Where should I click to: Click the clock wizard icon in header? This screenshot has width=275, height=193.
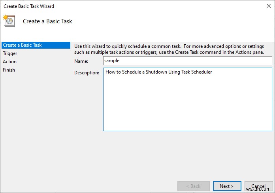pyautogui.click(x=9, y=21)
